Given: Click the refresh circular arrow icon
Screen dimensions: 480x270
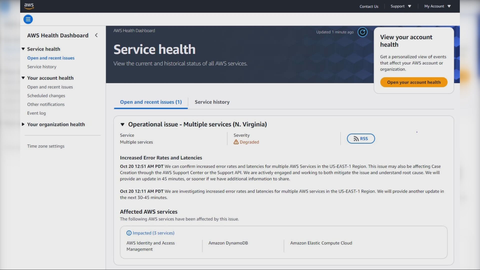Looking at the screenshot, I should click(x=362, y=32).
